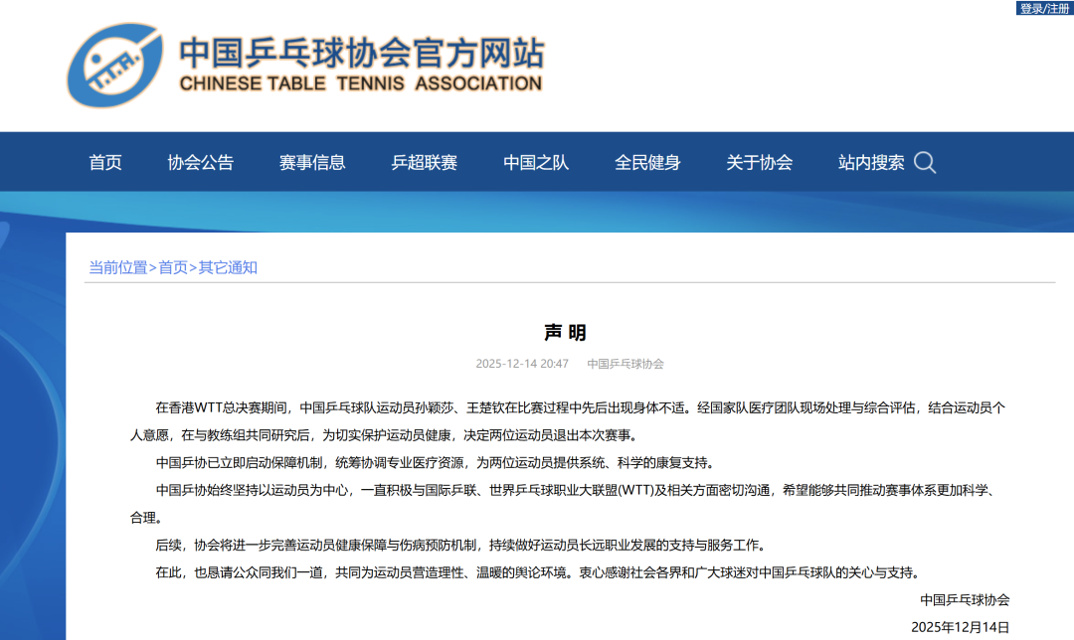Screen dimensions: 1074x640
Task: Click the paragraph beginning 在香港WTT总决赛期间
Action: (577, 420)
